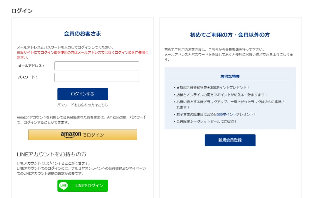Click the 会員のお客さま heading
The image size is (312, 198).
point(83,33)
